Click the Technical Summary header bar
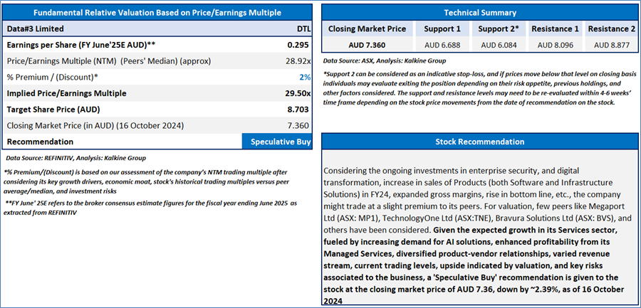The image size is (641, 308). coord(480,13)
